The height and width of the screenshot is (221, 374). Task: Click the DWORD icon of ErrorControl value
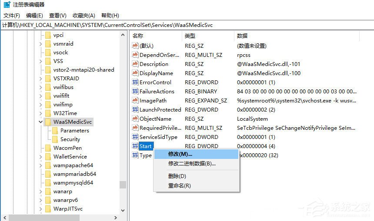pyautogui.click(x=135, y=82)
